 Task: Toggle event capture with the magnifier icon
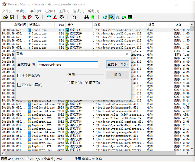point(24,17)
